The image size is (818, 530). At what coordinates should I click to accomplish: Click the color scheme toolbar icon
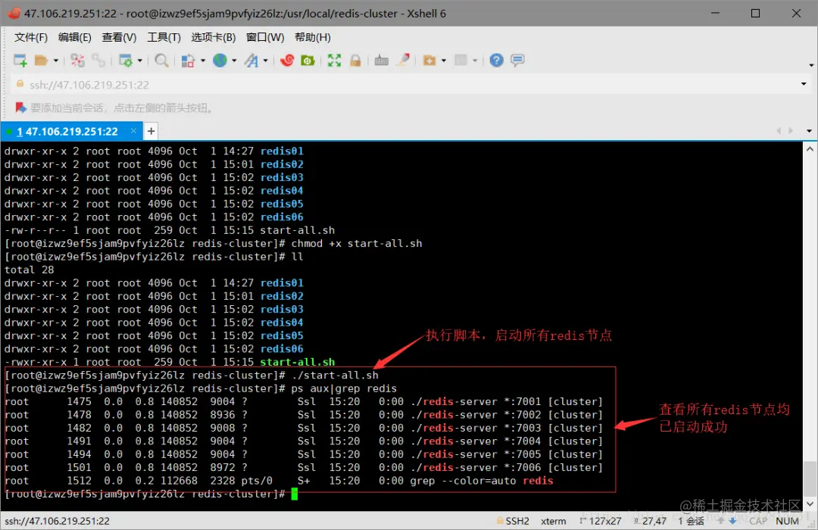click(188, 61)
